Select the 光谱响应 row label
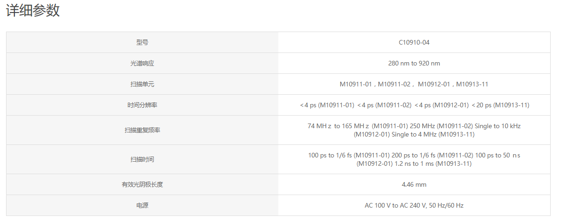Image resolution: width=580 pixels, height=222 pixels. coord(142,63)
